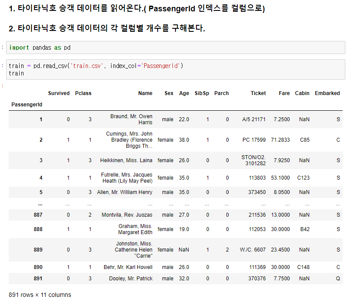Image resolution: width=351 pixels, height=303 pixels.
Task: Click Embarked value 'Q' in row 891
Action: (x=338, y=279)
